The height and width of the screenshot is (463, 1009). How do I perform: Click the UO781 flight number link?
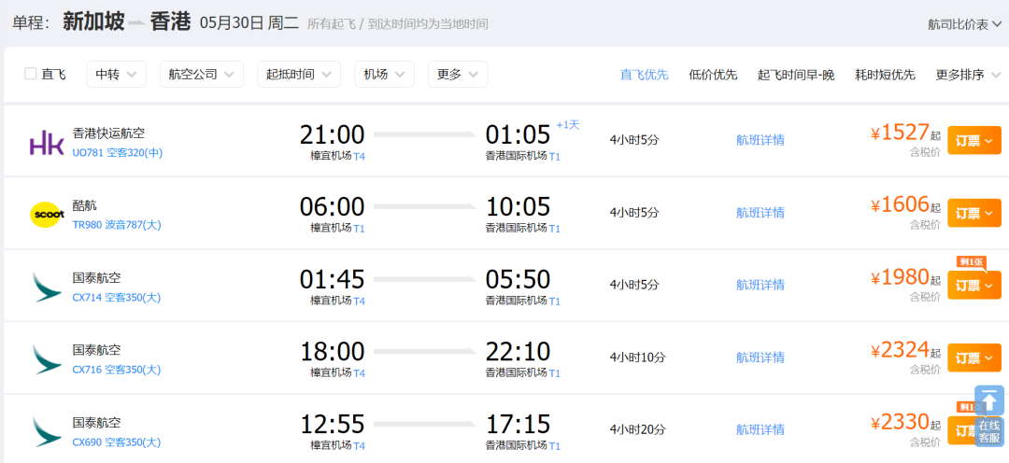87,152
